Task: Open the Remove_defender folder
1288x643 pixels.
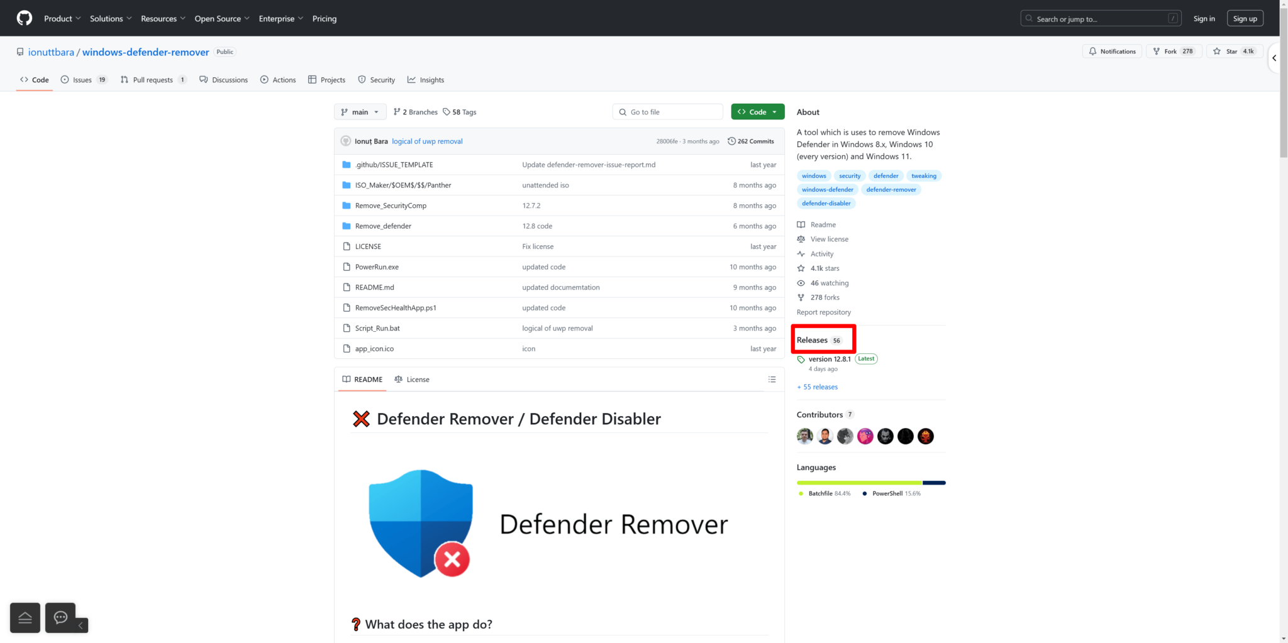Action: coord(382,226)
